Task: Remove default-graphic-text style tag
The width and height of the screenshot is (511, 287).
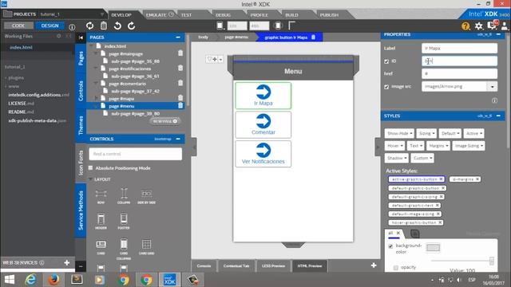Action: point(438,206)
